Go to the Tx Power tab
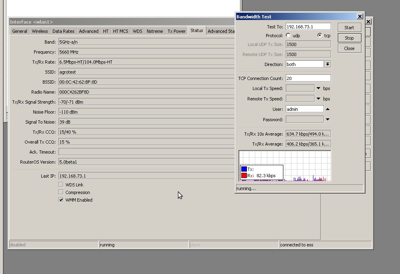 pos(176,31)
